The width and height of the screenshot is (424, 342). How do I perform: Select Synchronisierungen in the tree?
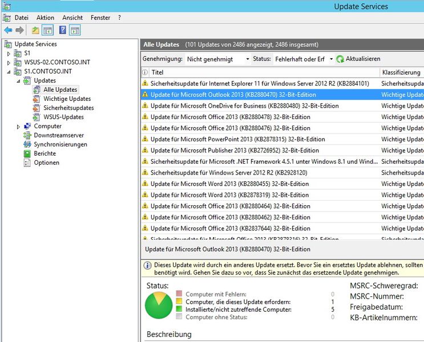pos(60,145)
